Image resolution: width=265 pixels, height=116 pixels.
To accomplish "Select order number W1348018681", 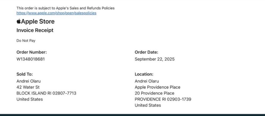I will tap(30, 59).
